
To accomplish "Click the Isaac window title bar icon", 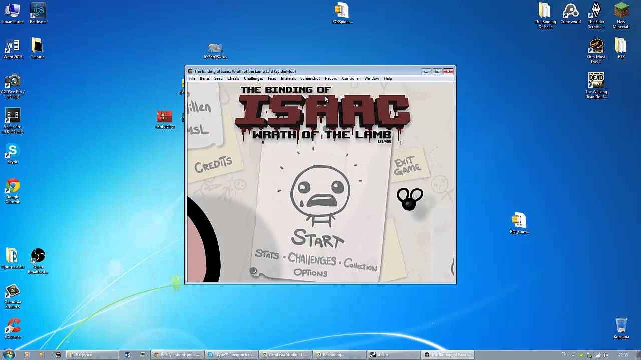I will pos(190,71).
